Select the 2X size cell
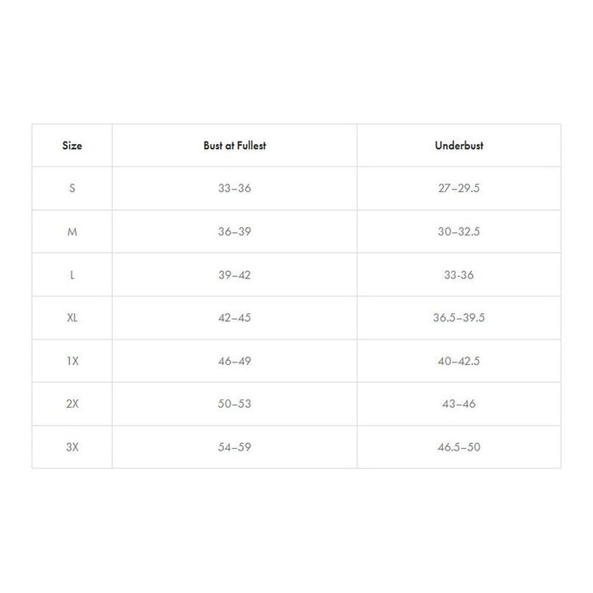 72,404
